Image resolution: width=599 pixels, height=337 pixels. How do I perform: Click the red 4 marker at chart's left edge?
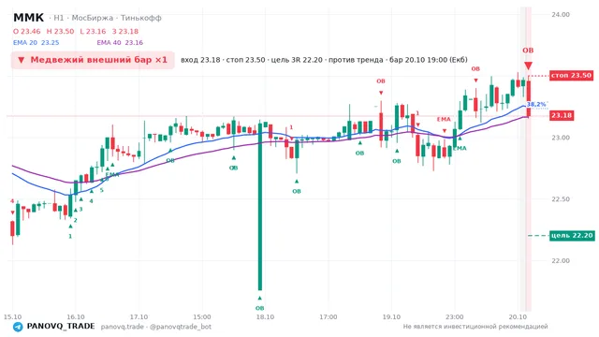pos(12,201)
